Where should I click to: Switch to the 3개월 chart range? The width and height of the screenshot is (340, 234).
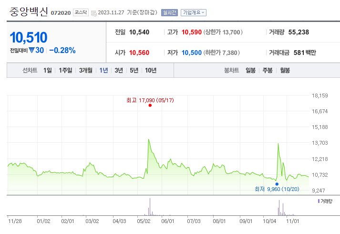(x=86, y=70)
